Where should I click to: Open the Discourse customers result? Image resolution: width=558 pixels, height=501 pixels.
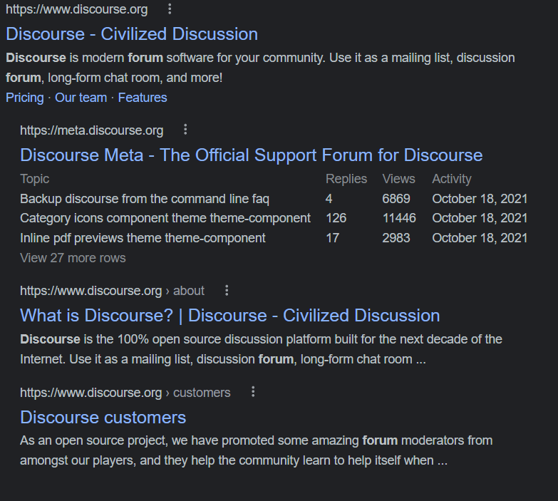coord(103,418)
